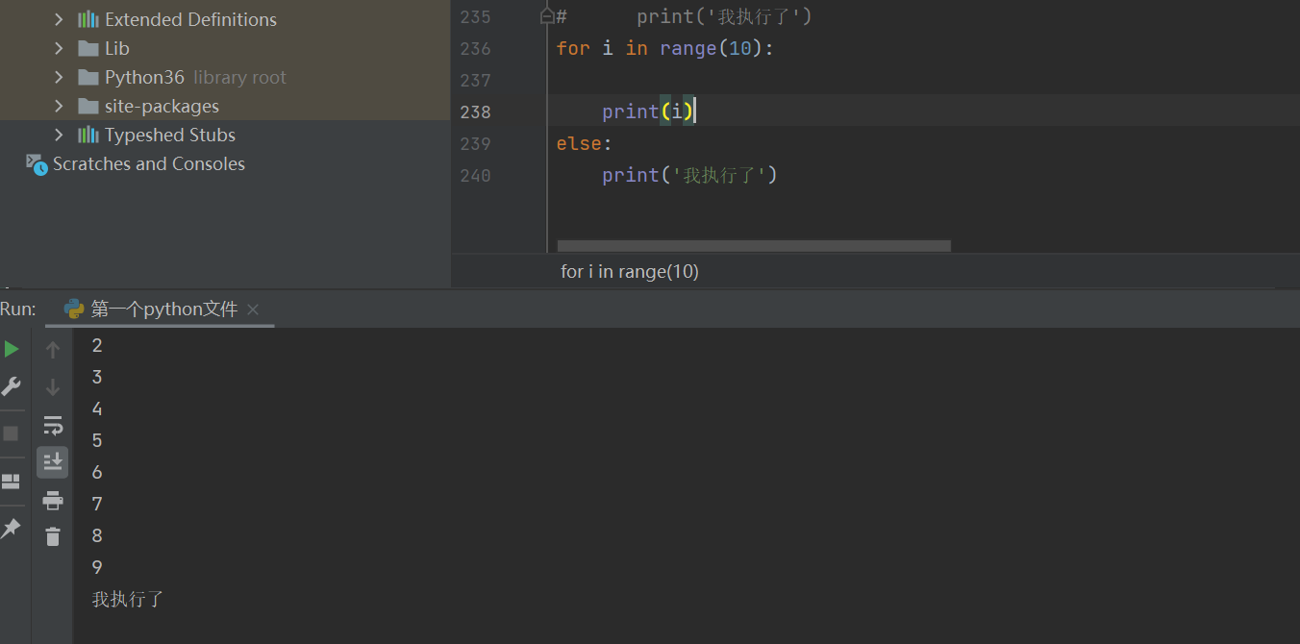
Task: Click the Lib folder icon
Action: click(88, 48)
